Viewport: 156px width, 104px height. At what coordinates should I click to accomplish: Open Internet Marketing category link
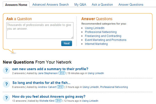[x=96, y=44]
